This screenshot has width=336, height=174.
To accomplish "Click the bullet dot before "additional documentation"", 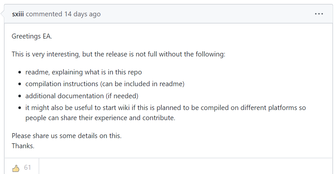I will coord(20,96).
